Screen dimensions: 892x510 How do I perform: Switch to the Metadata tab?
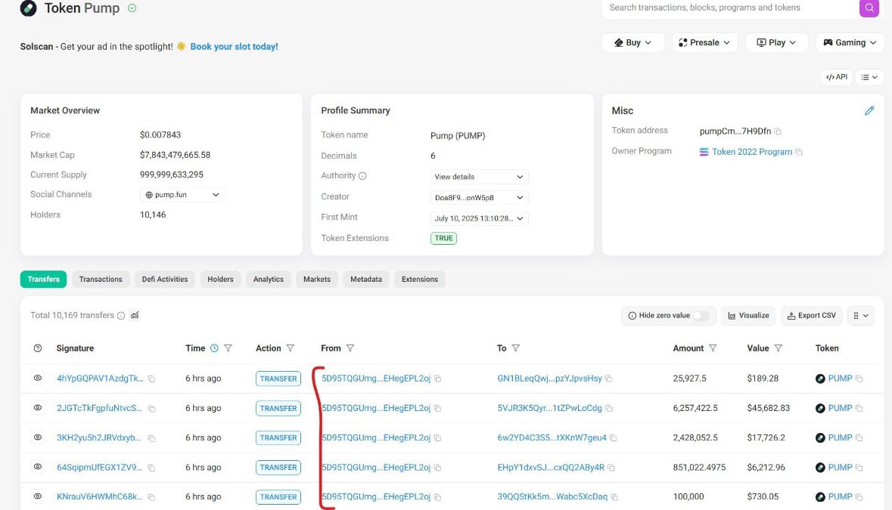pos(365,279)
